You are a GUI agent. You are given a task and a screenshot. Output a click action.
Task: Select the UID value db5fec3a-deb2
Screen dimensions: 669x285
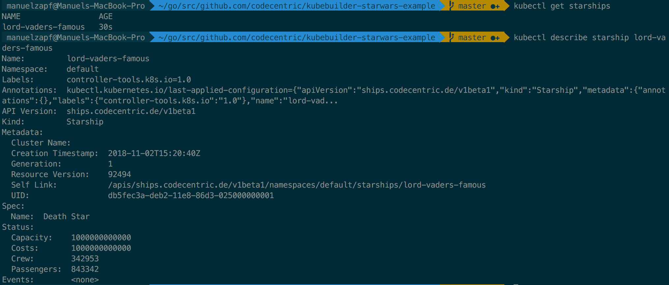[191, 195]
